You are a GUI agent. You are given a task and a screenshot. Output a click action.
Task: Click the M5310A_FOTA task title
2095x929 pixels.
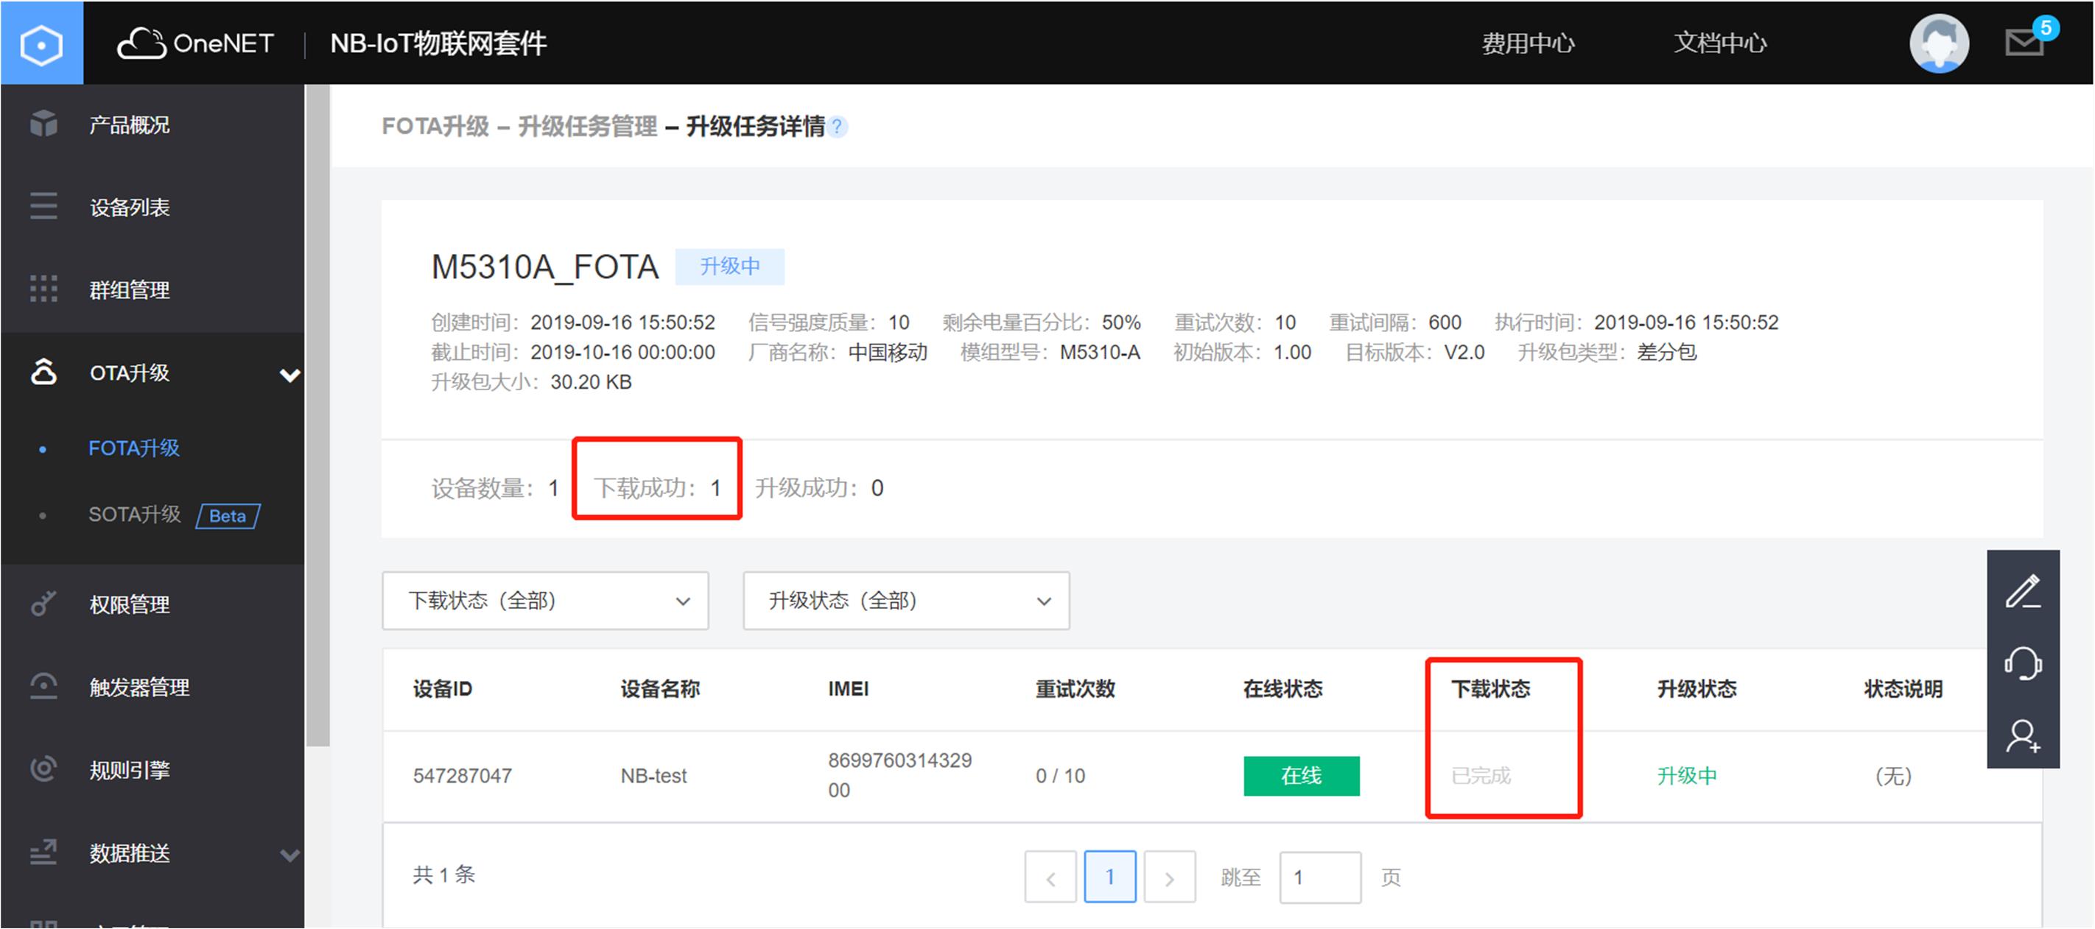tap(545, 266)
